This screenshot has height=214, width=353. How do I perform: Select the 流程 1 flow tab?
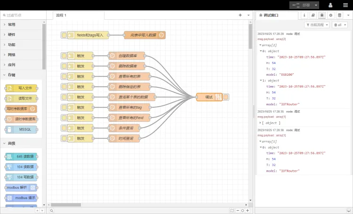click(62, 15)
